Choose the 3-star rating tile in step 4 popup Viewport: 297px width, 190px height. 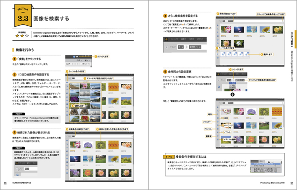235,55
